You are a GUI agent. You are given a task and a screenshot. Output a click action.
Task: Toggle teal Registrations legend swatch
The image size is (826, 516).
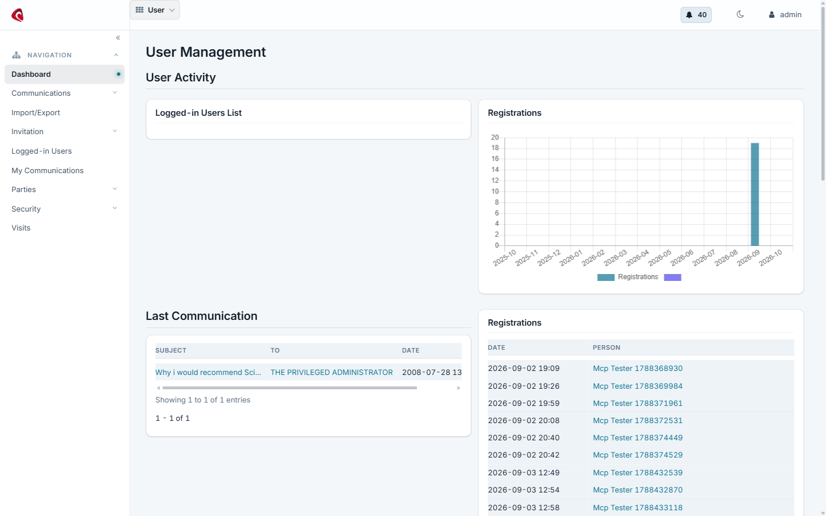606,277
